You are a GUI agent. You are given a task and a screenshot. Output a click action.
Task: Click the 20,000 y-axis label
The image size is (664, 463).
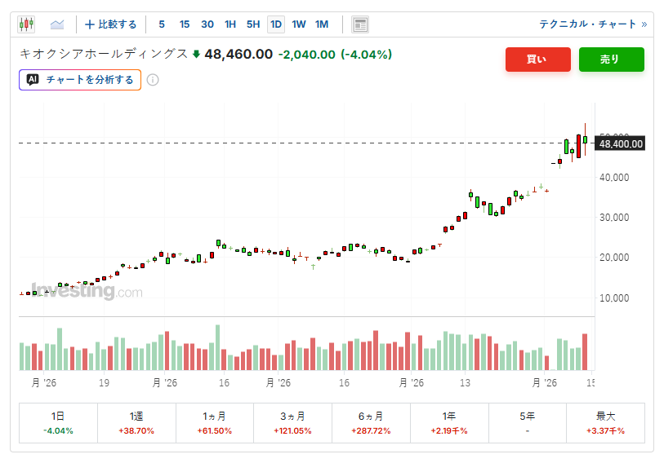point(614,257)
